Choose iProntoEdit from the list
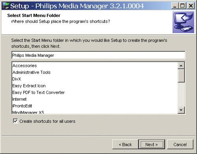Image resolution: width=197 pixels, height=154 pixels. [x=22, y=106]
